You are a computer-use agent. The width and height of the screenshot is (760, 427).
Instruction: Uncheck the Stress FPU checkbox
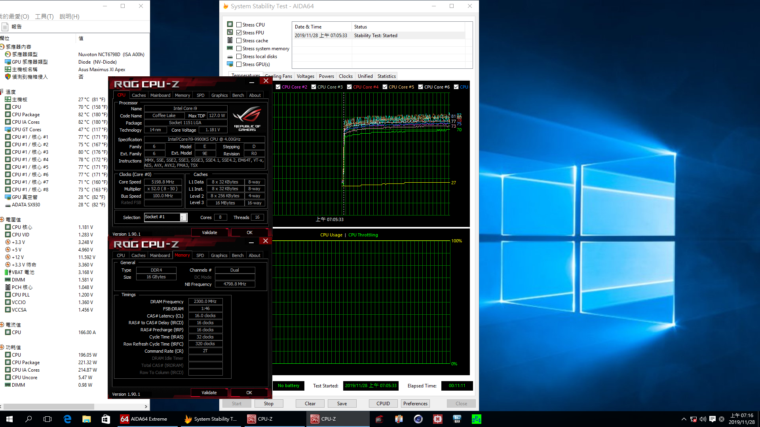point(239,32)
